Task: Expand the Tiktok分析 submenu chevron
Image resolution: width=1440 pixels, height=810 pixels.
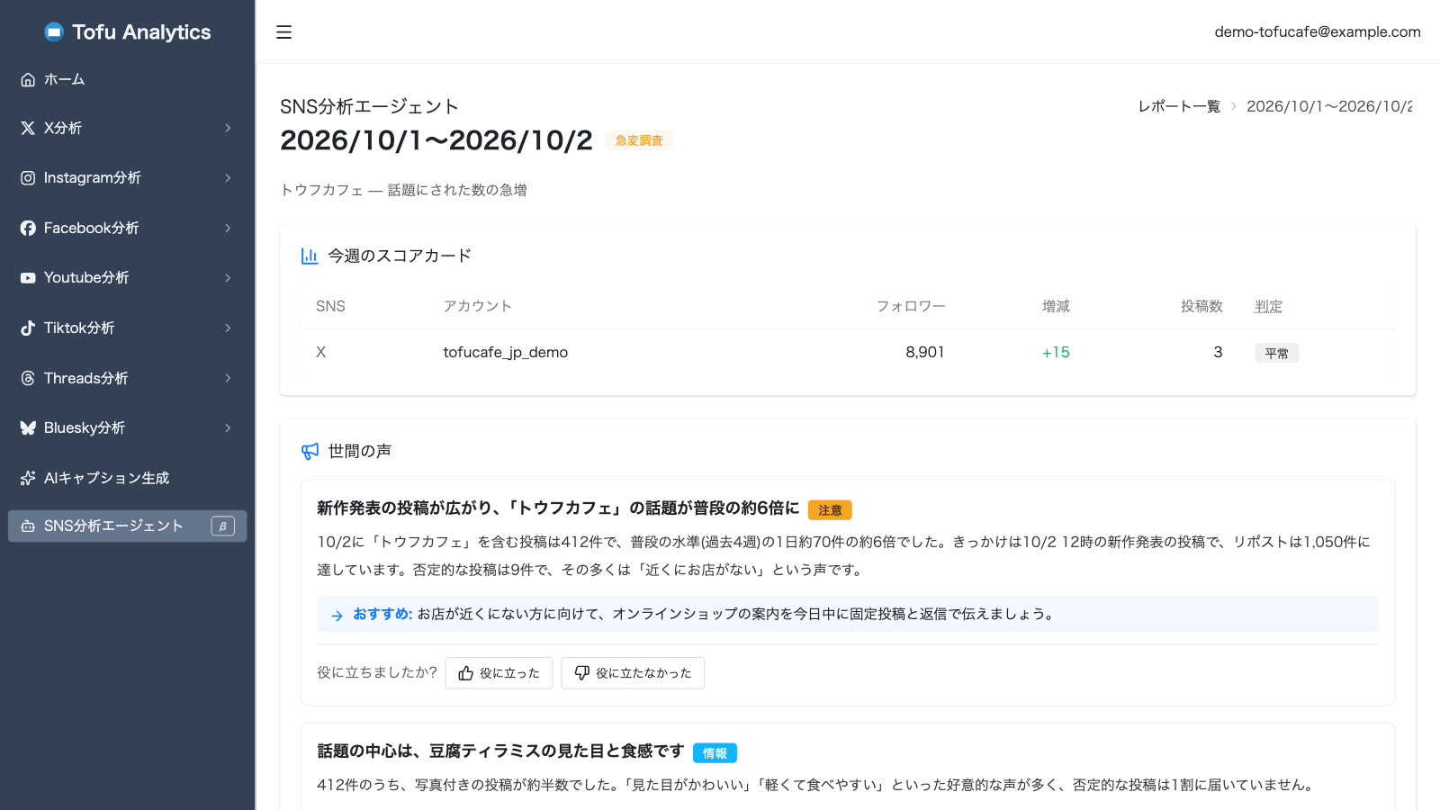Action: (x=228, y=328)
